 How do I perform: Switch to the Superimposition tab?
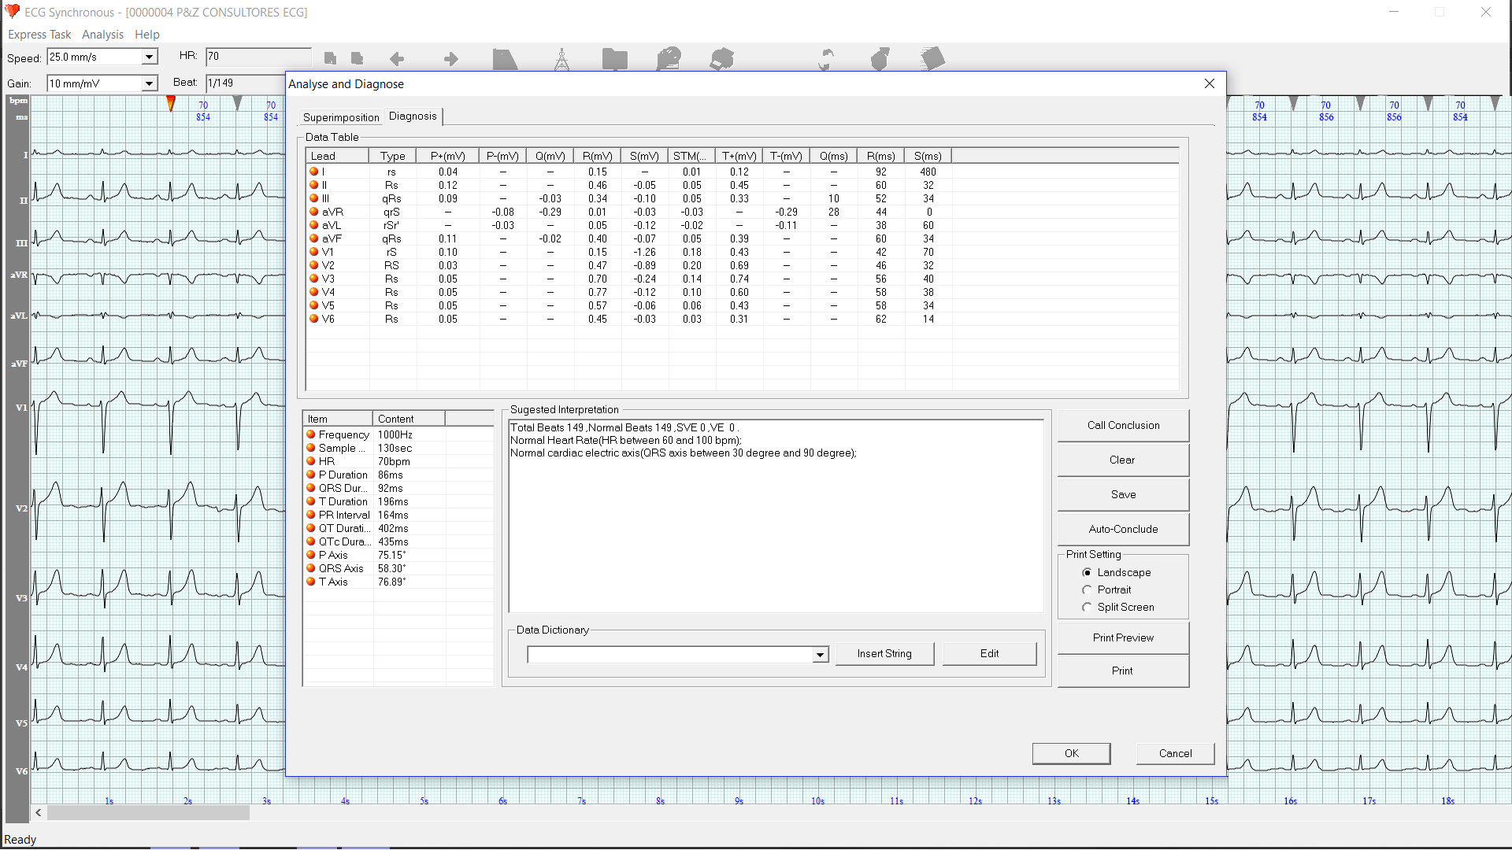click(x=341, y=116)
